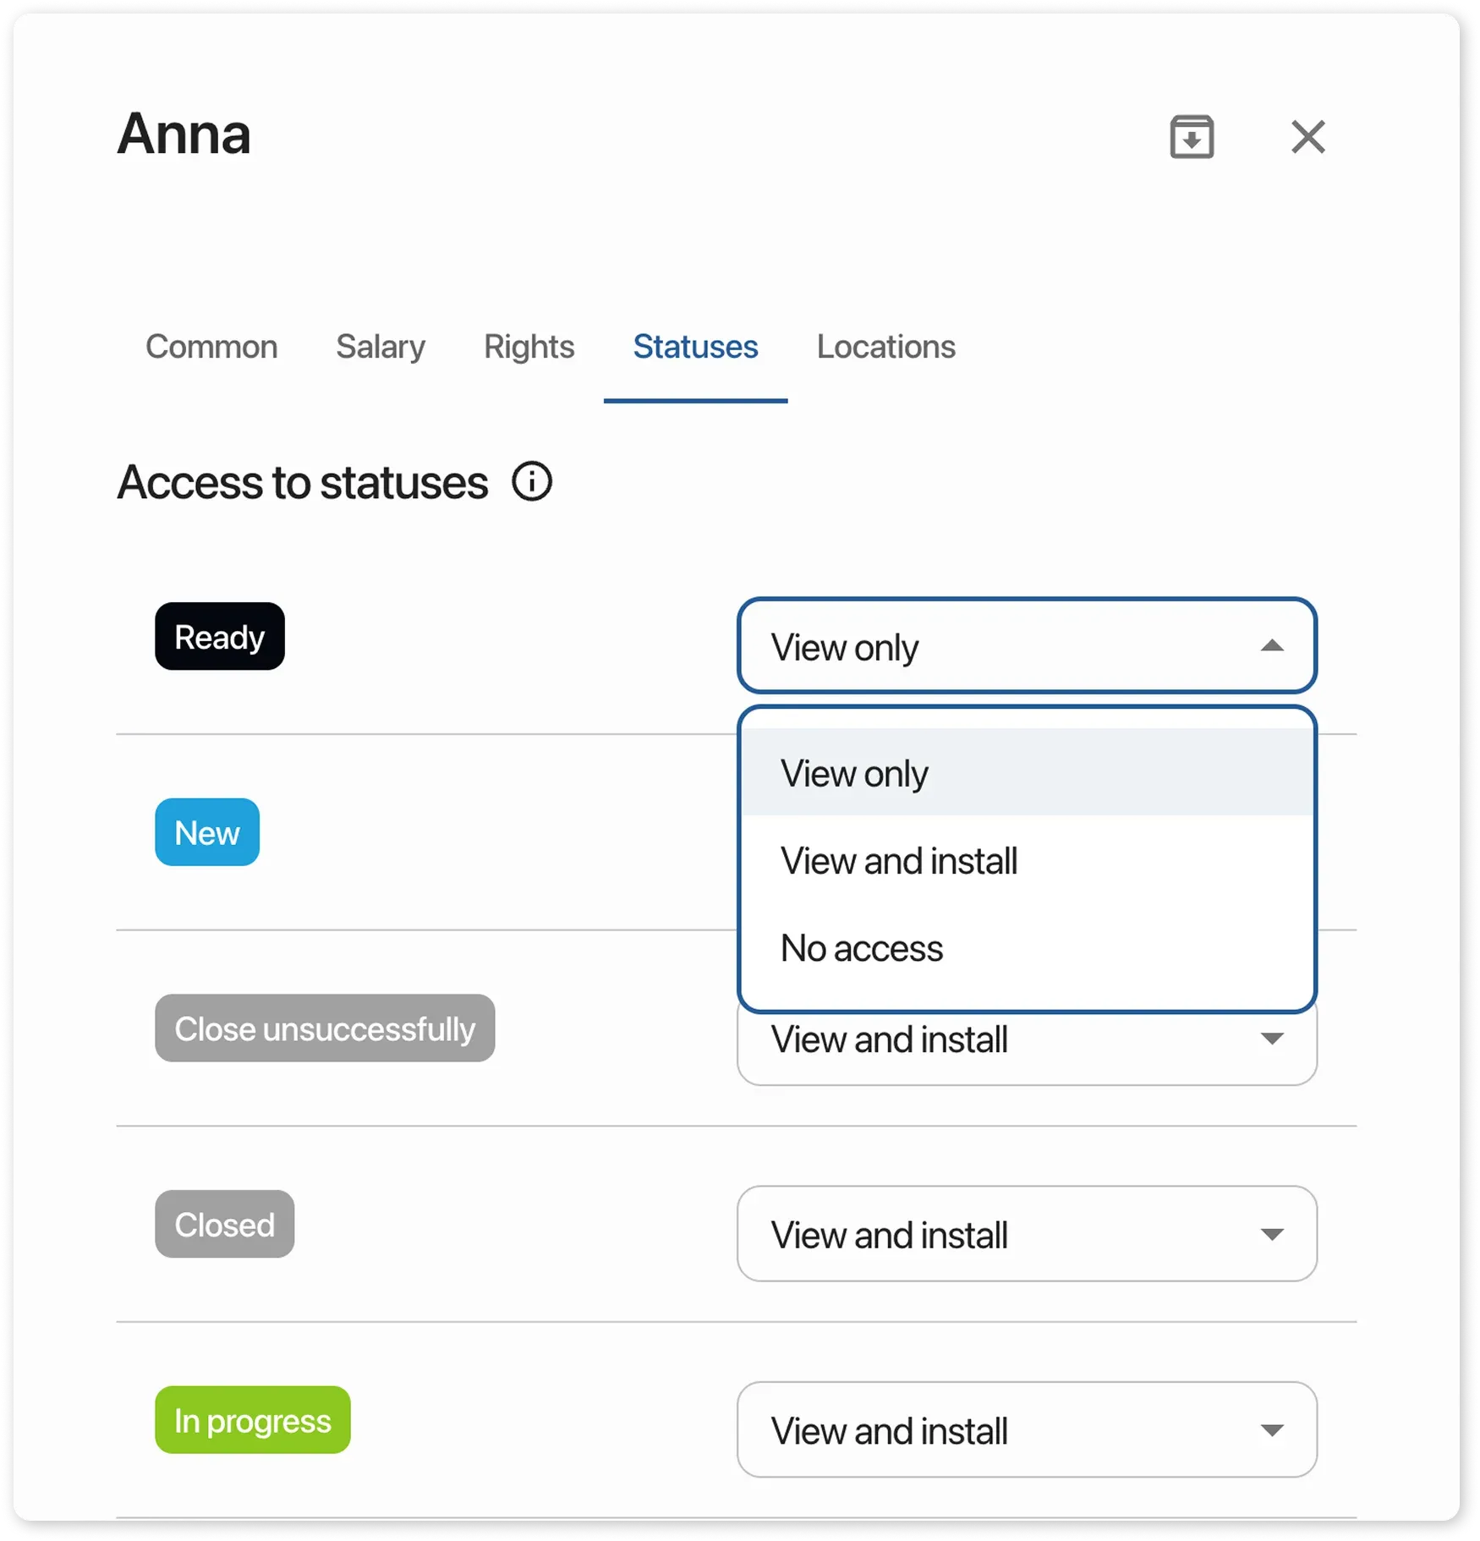The image size is (1480, 1541).
Task: Open the Salary tab
Action: 381,347
